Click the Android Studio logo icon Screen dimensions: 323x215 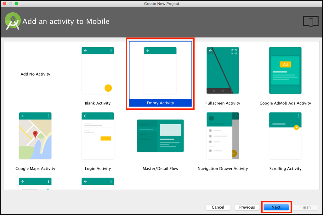(13, 21)
